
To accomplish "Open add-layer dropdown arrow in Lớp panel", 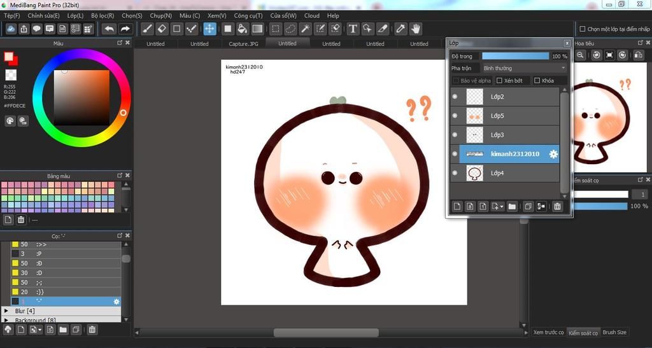I will click(502, 206).
